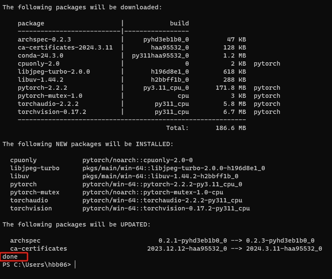Click the pytorch/win-64::torchvision-0.17.2-py311_cpu text
The height and width of the screenshot is (279, 332).
pyautogui.click(x=166, y=208)
